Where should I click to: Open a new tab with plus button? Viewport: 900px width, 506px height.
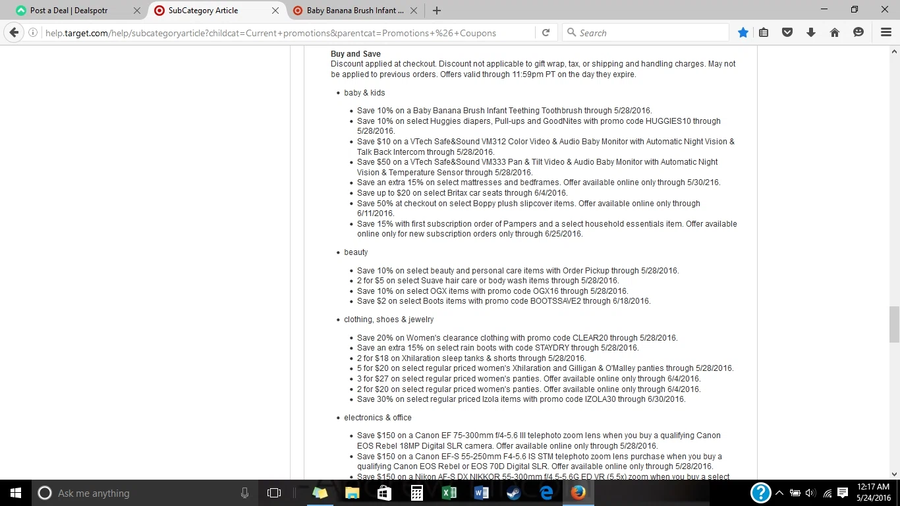(x=437, y=11)
